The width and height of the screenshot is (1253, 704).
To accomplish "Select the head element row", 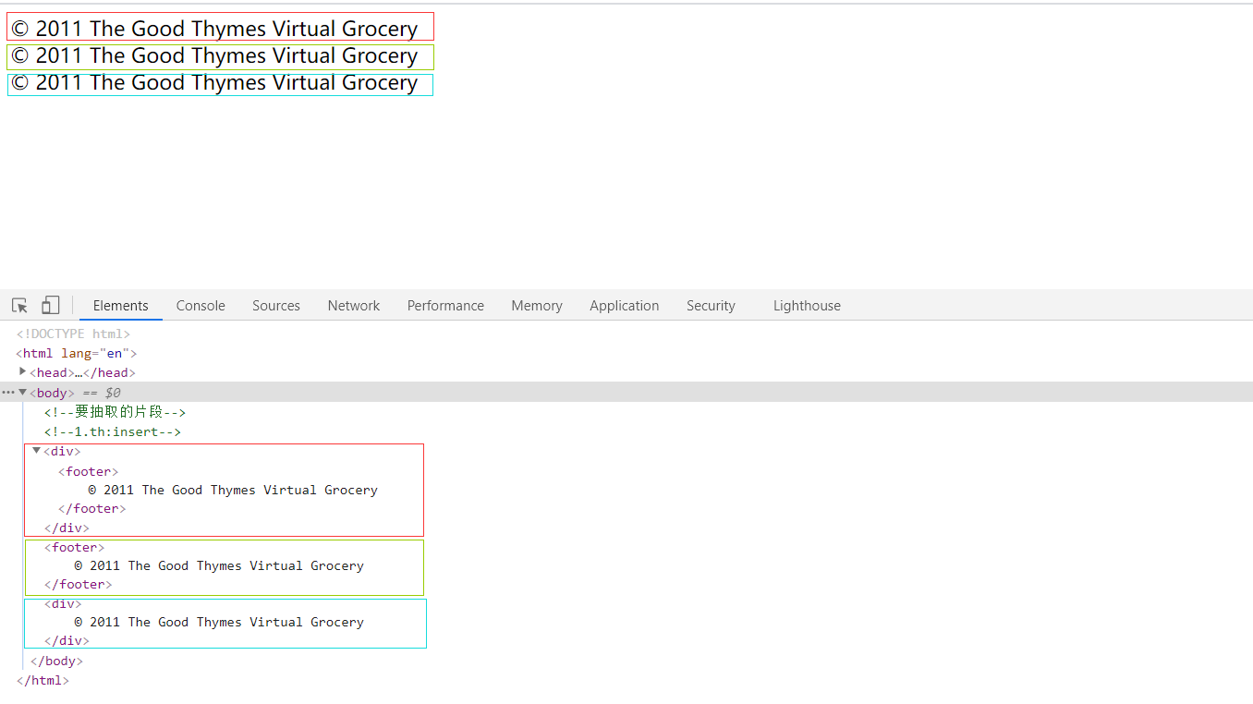I will point(82,372).
